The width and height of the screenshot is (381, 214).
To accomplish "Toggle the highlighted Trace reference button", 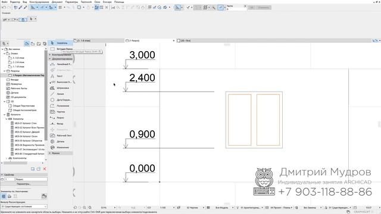I will click(96, 8).
